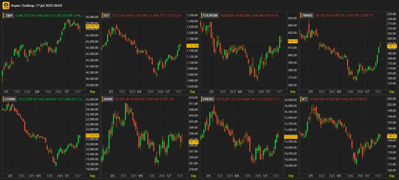Open the Day timeframe on ICT chart
399x180 pixels.
point(390,176)
